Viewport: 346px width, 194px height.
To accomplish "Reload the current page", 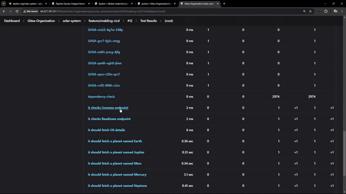I will 17,11.
